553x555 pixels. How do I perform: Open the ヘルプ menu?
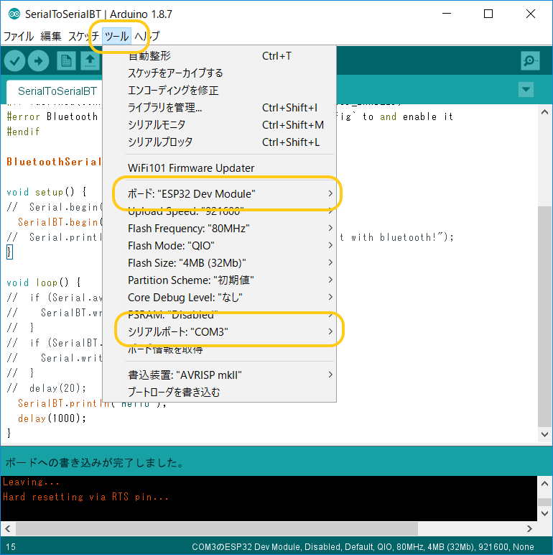click(147, 36)
